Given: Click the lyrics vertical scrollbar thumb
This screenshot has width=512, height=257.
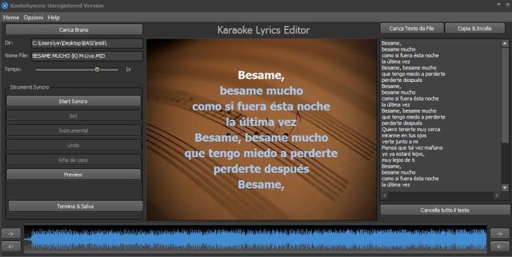Looking at the screenshot, I should coord(505,95).
